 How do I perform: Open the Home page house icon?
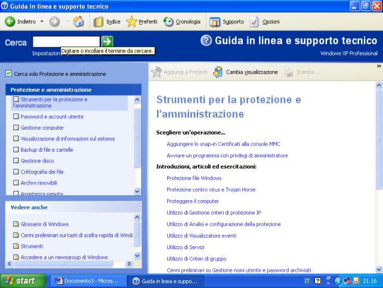coord(78,22)
